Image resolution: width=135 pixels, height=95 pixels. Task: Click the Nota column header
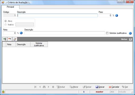pyautogui.click(x=11, y=44)
